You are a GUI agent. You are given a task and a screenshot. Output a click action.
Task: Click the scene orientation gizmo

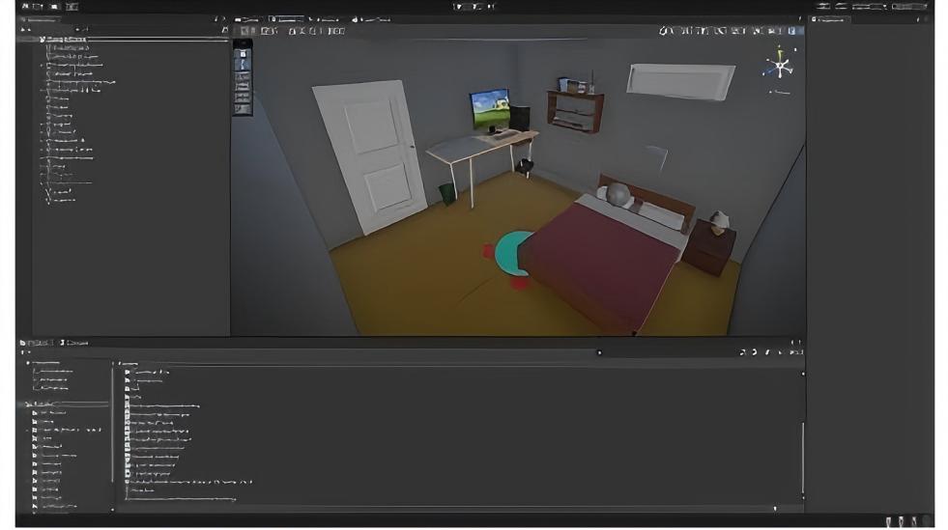pyautogui.click(x=778, y=67)
